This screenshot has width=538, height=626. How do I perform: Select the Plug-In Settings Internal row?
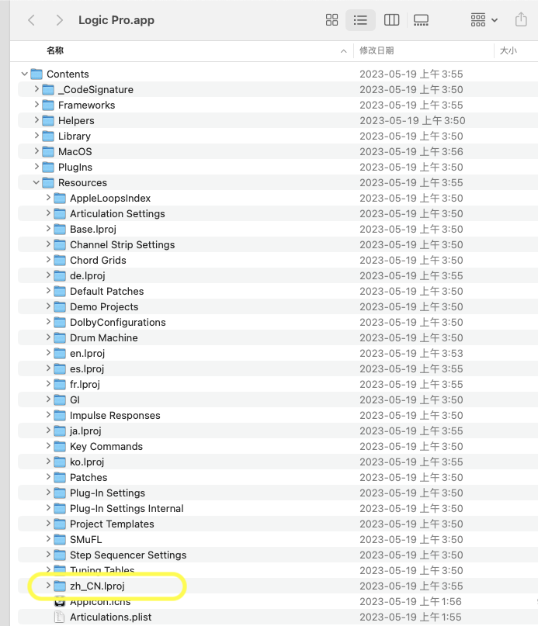click(278, 508)
